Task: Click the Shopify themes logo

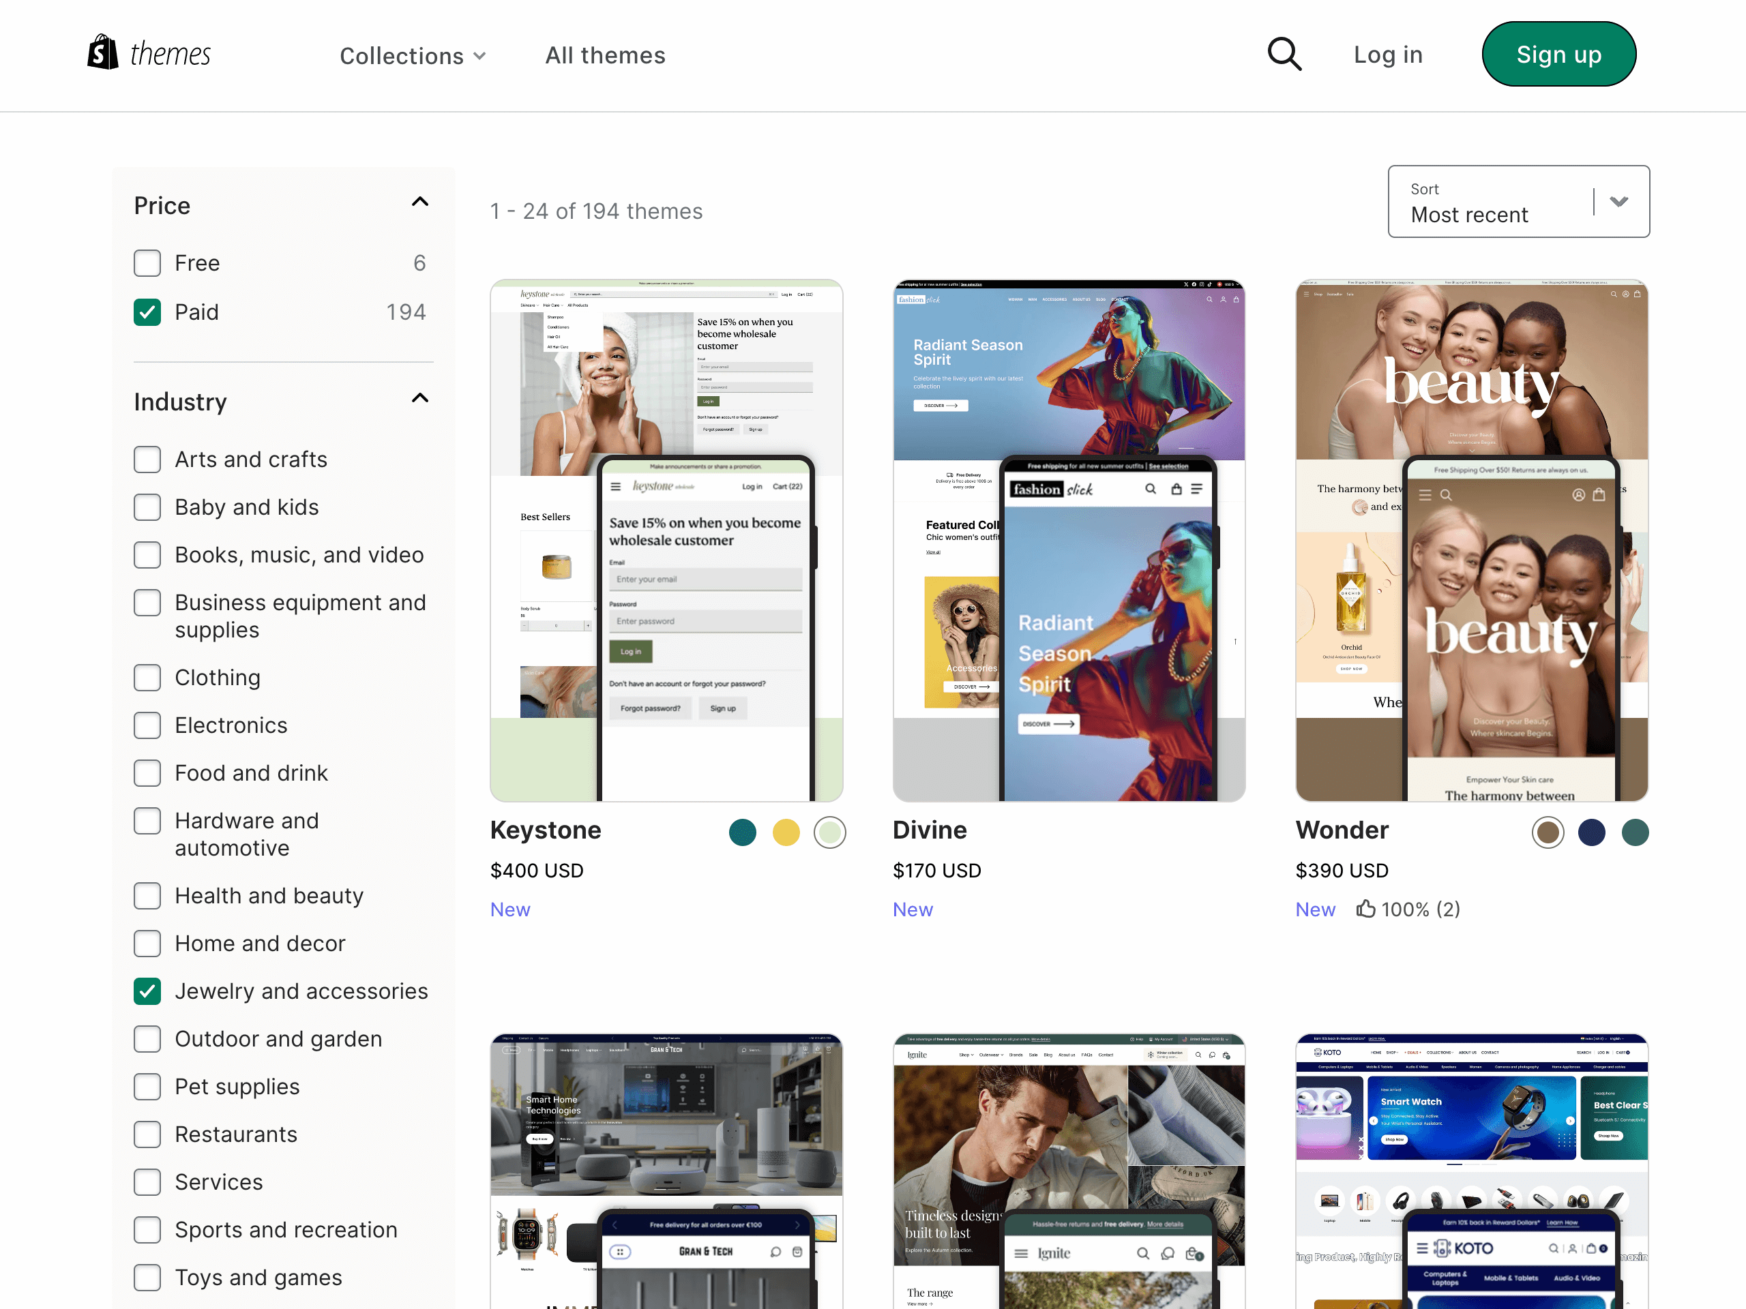Action: tap(149, 54)
